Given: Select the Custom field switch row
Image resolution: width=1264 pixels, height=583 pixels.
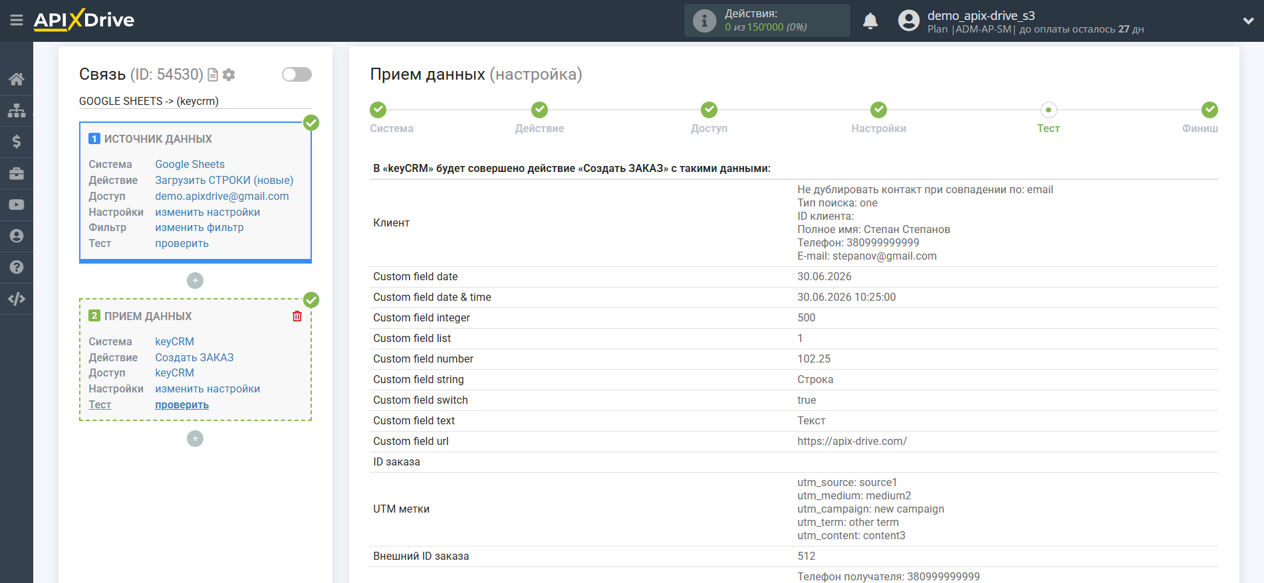Looking at the screenshot, I should tap(794, 400).
